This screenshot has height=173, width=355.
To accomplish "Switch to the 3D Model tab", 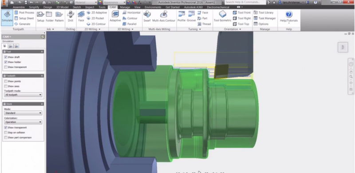I will [x=62, y=7].
